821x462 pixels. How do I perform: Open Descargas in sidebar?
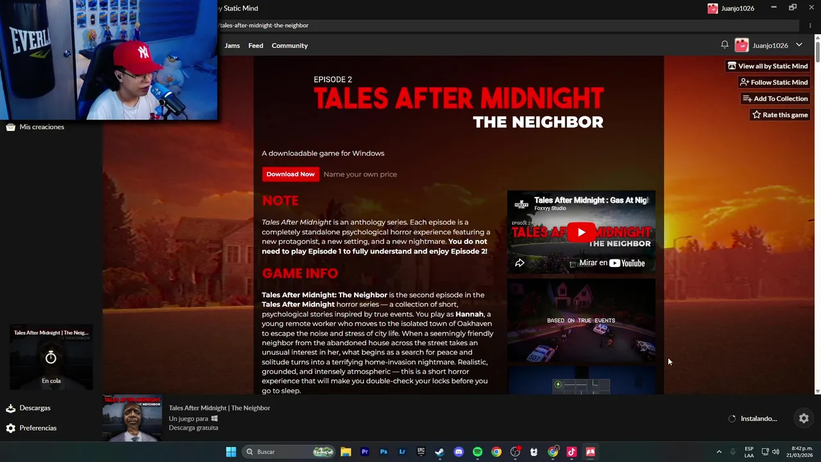point(35,408)
